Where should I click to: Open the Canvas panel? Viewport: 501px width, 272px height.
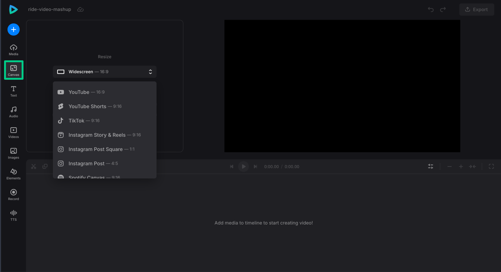click(x=13, y=70)
